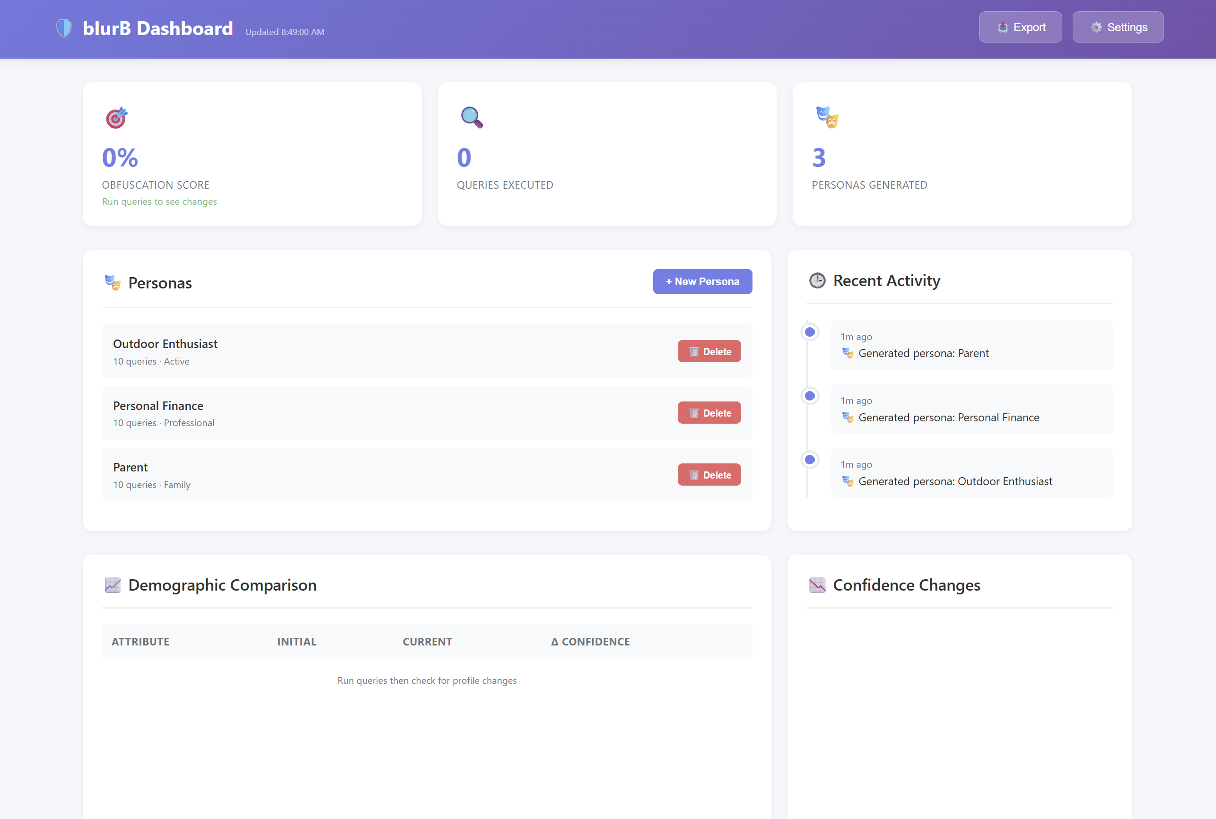Image resolution: width=1216 pixels, height=819 pixels.
Task: Delete the Personal Finance persona
Action: (x=709, y=413)
